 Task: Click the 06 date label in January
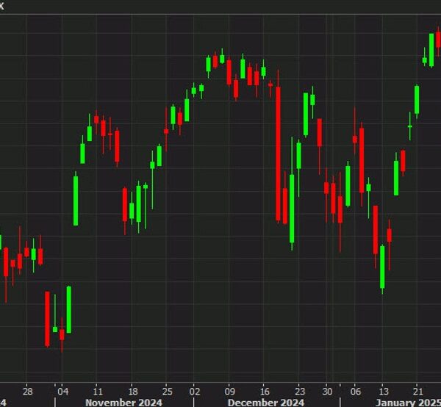pyautogui.click(x=356, y=391)
